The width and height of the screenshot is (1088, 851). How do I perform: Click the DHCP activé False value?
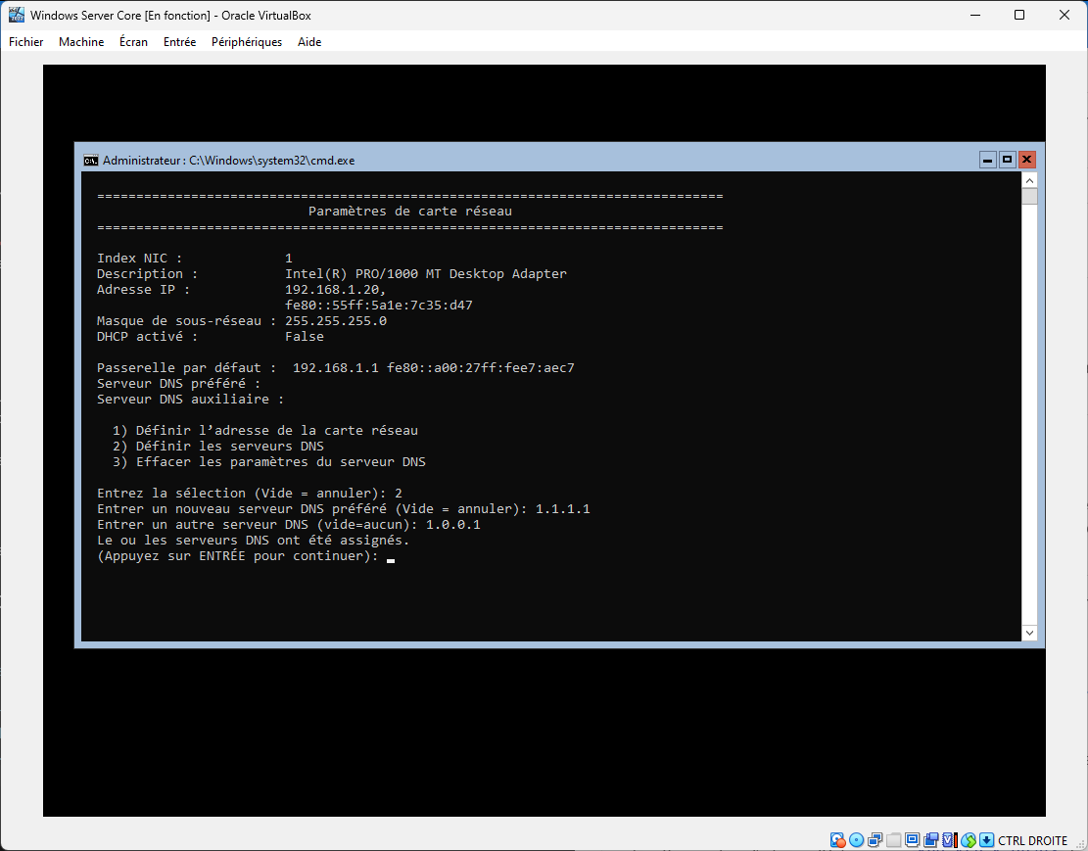coord(305,337)
